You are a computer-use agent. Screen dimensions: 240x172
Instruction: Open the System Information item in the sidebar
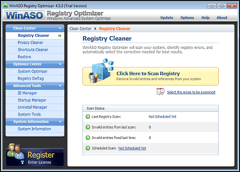[34, 129]
